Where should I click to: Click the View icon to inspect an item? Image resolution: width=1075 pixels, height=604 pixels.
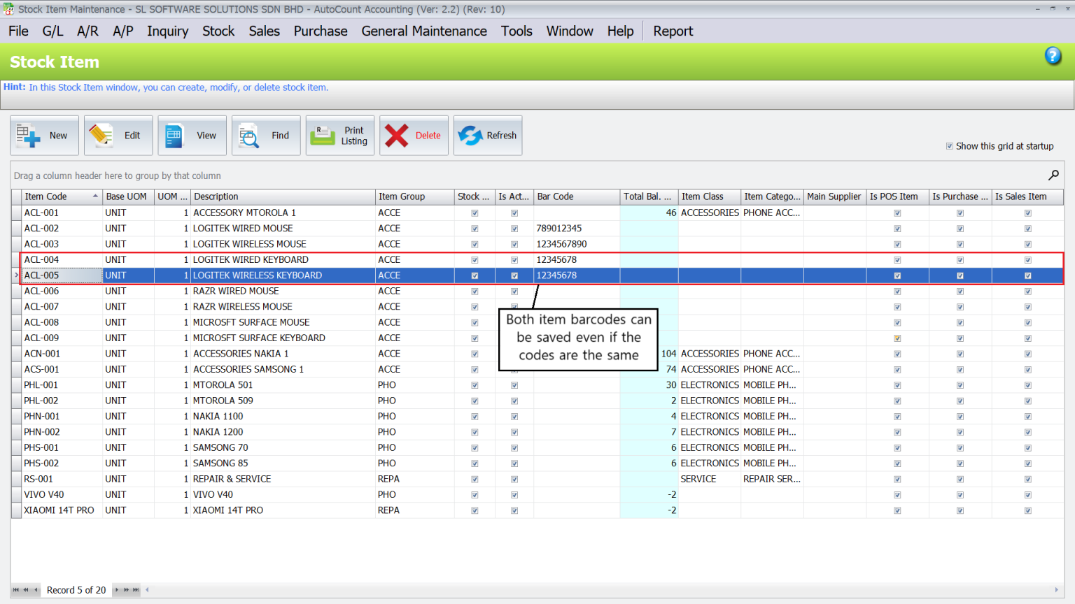click(192, 135)
